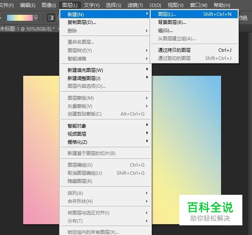
Task: Click the arrow beside 新建填充图层(W)
Action: [147, 69]
